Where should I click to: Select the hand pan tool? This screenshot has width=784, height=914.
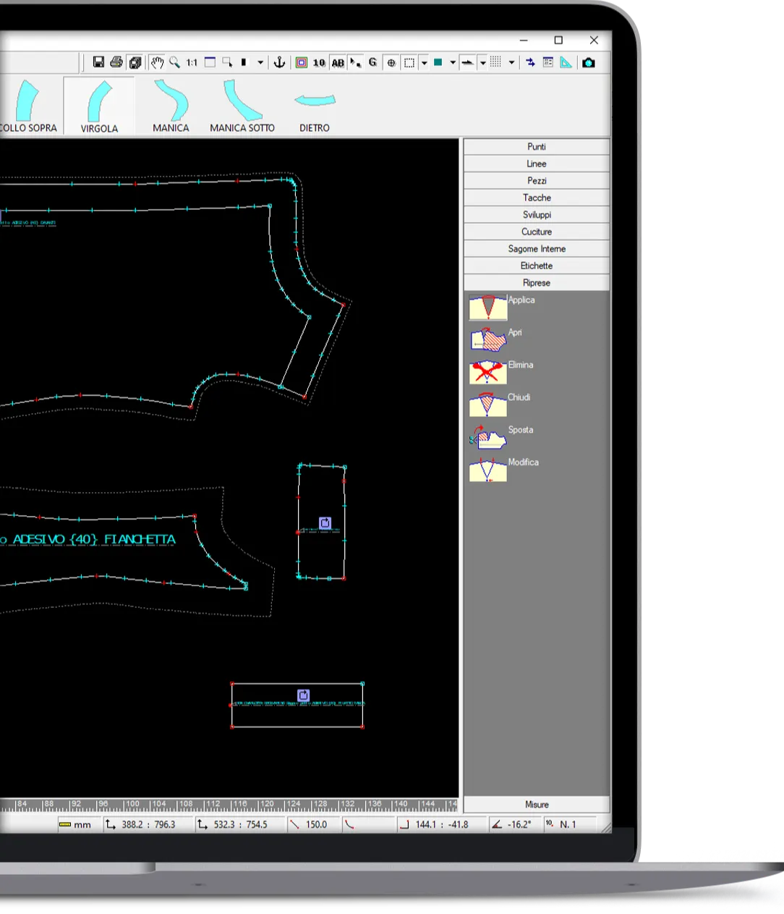click(157, 62)
